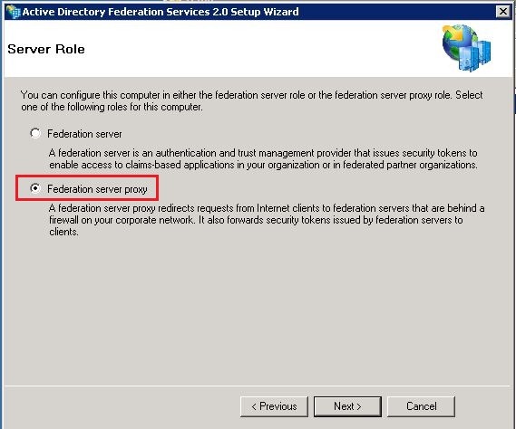Cancel the AD FS setup wizard
The height and width of the screenshot is (429, 516).
click(x=421, y=406)
